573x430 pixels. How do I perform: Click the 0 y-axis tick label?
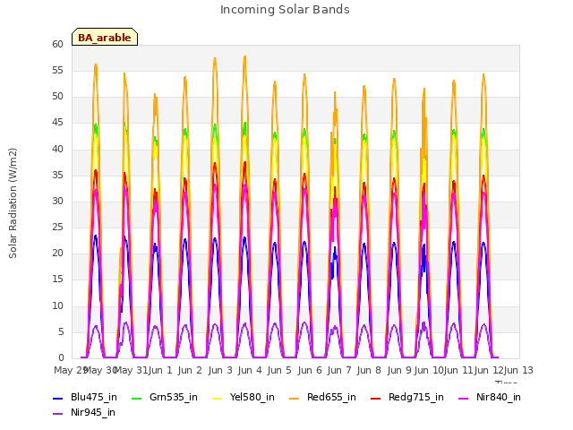tap(61, 357)
